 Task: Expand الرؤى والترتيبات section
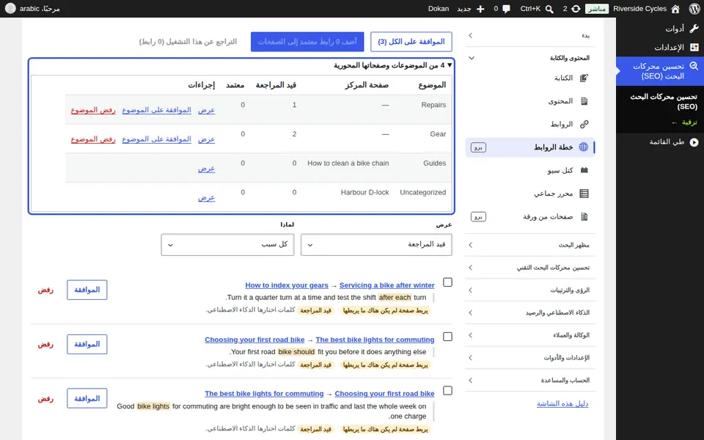pos(530,290)
